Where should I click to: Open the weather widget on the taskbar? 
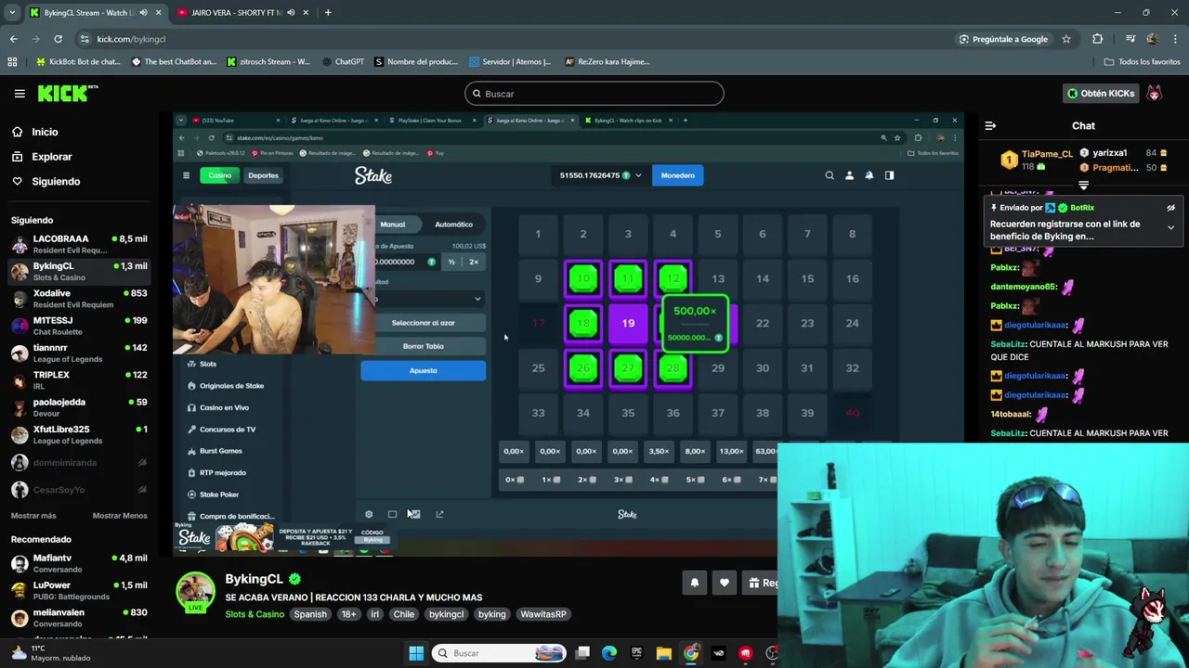[x=51, y=653]
